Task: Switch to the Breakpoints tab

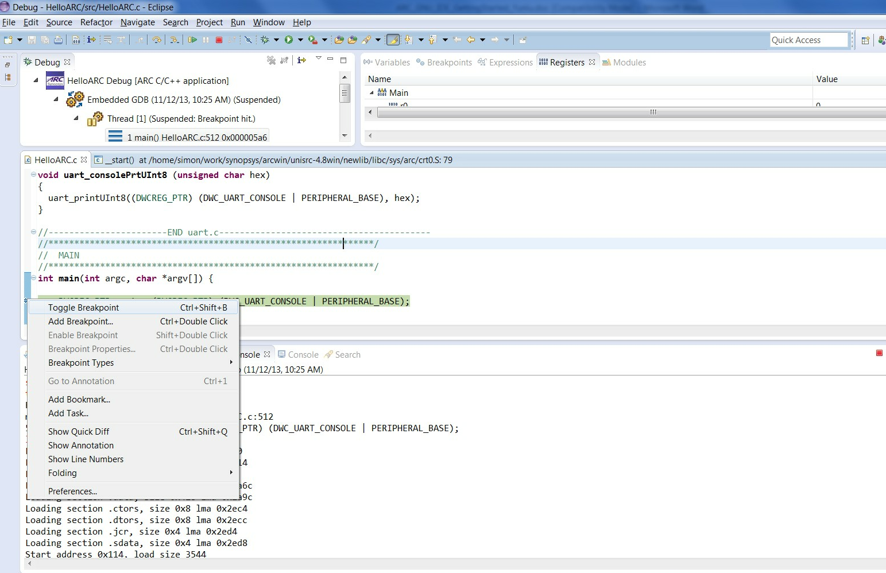Action: point(444,62)
